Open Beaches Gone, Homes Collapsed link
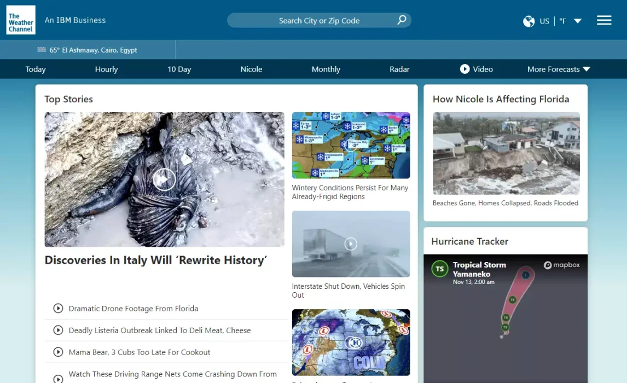 click(x=505, y=203)
